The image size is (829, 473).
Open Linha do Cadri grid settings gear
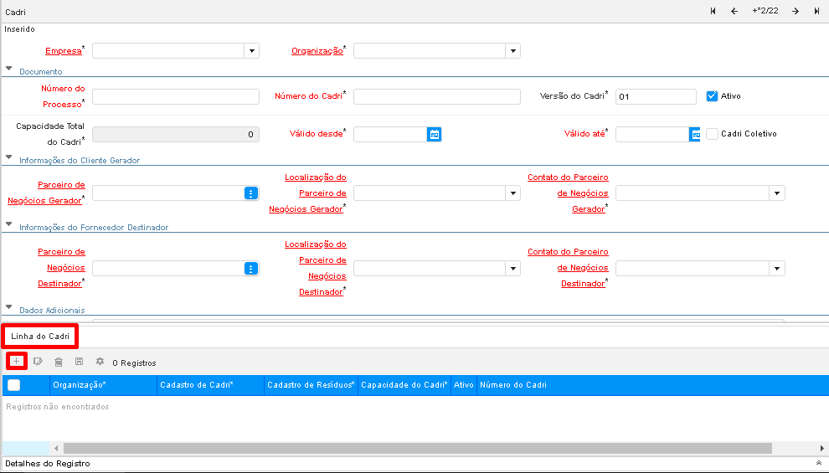100,362
